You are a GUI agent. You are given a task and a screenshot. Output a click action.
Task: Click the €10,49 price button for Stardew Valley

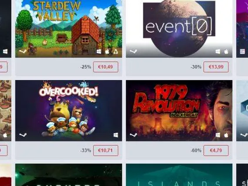tap(106, 67)
